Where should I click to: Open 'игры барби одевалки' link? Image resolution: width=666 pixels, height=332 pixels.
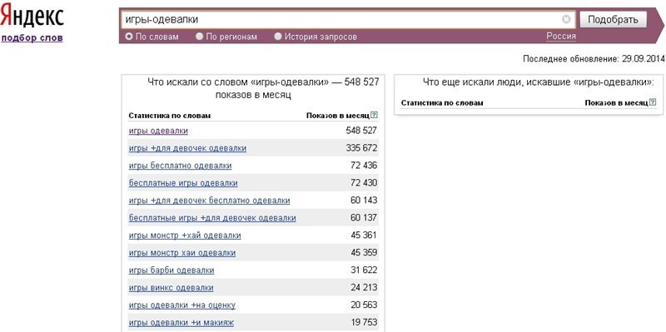tap(171, 270)
